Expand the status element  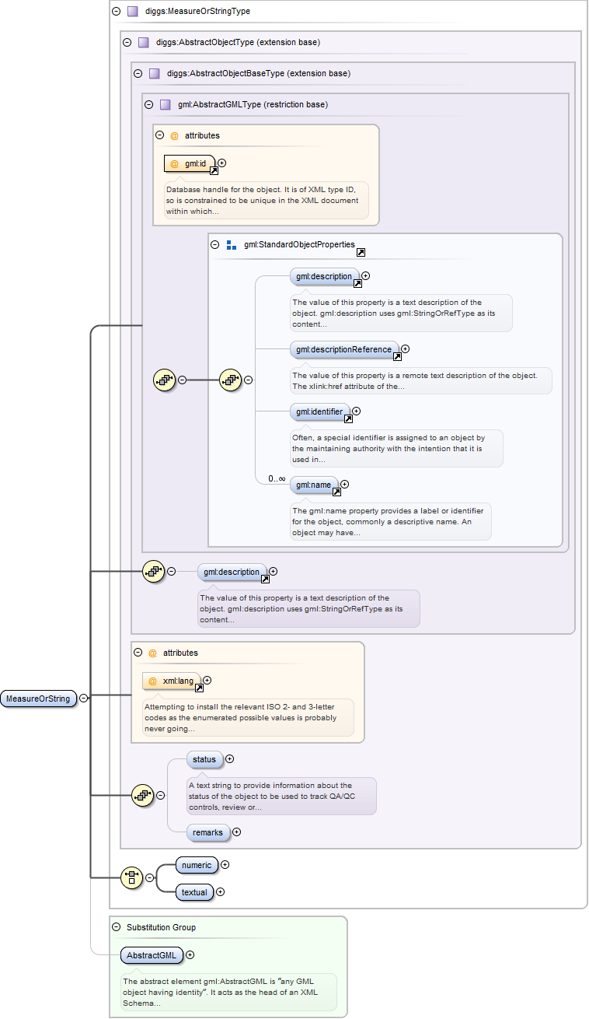(230, 759)
